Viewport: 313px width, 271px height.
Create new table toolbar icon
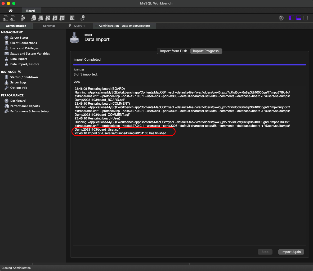(41, 18)
